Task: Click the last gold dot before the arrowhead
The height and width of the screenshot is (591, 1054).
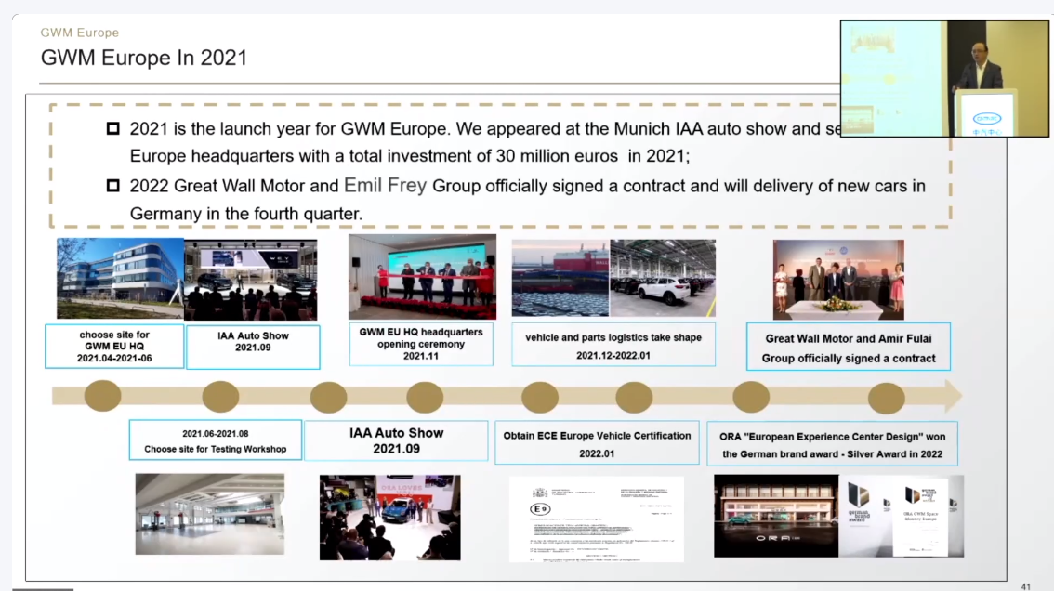Action: 886,398
